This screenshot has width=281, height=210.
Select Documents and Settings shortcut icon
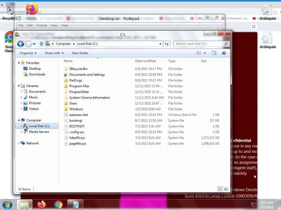[x=66, y=75]
